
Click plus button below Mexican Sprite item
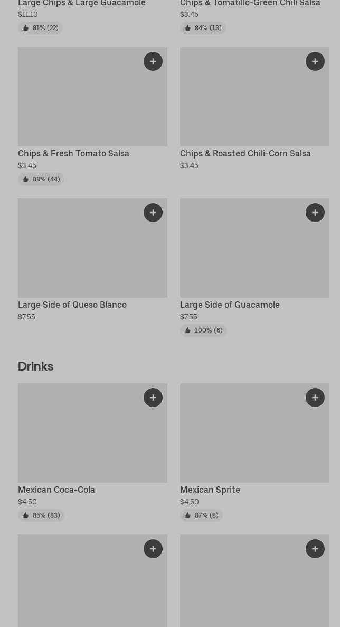315,549
